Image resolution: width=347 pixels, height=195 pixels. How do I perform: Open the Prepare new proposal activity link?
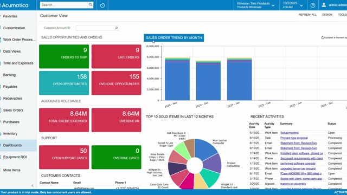pyautogui.click(x=294, y=138)
